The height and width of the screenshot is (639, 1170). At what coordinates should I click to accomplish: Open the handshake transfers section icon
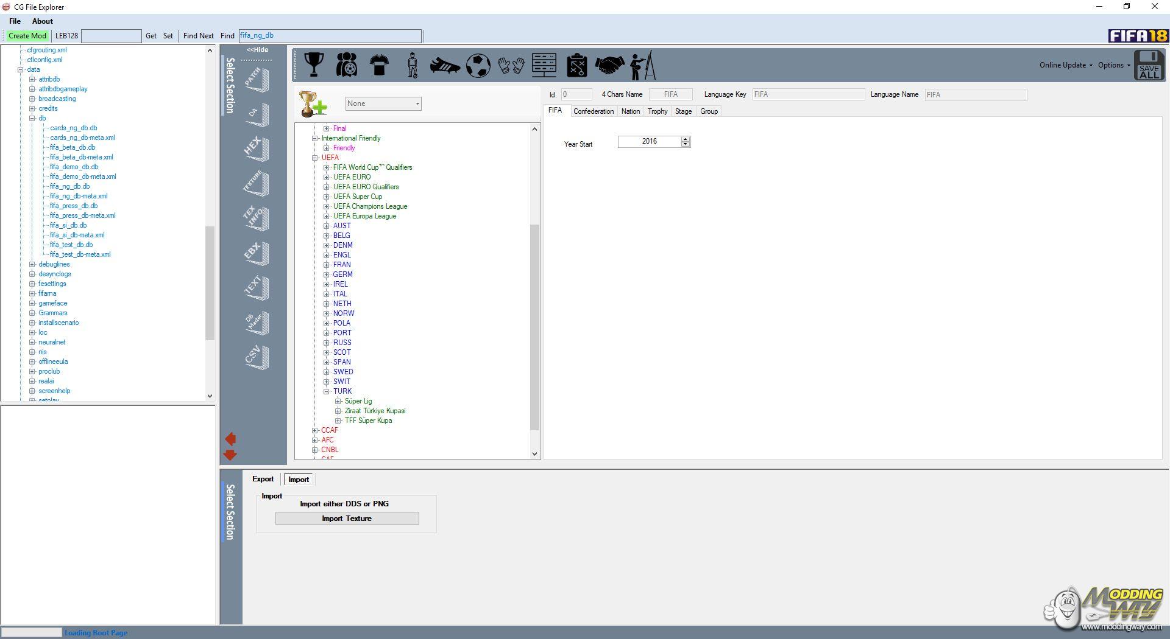[x=610, y=65]
